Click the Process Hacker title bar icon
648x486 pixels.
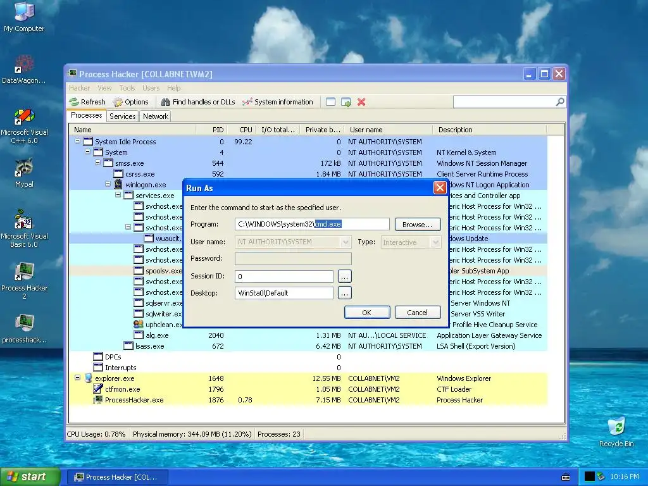click(72, 73)
